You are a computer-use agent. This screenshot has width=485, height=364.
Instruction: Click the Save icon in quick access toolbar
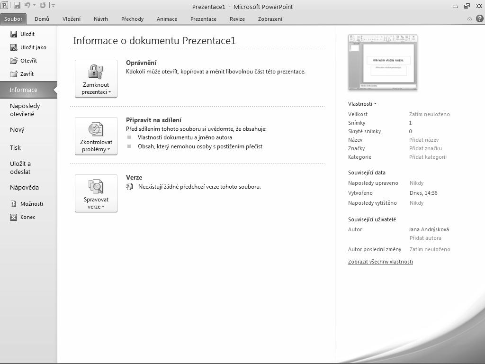17,5
